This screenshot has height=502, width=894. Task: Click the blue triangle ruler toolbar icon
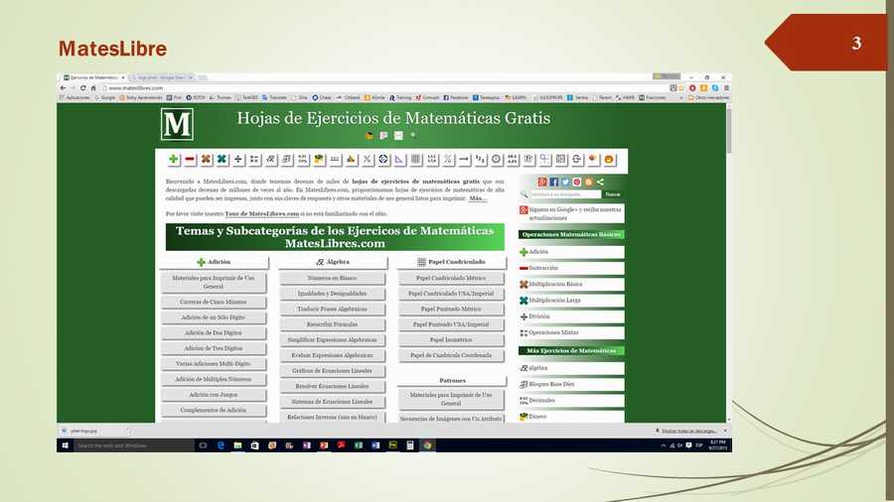pyautogui.click(x=399, y=160)
